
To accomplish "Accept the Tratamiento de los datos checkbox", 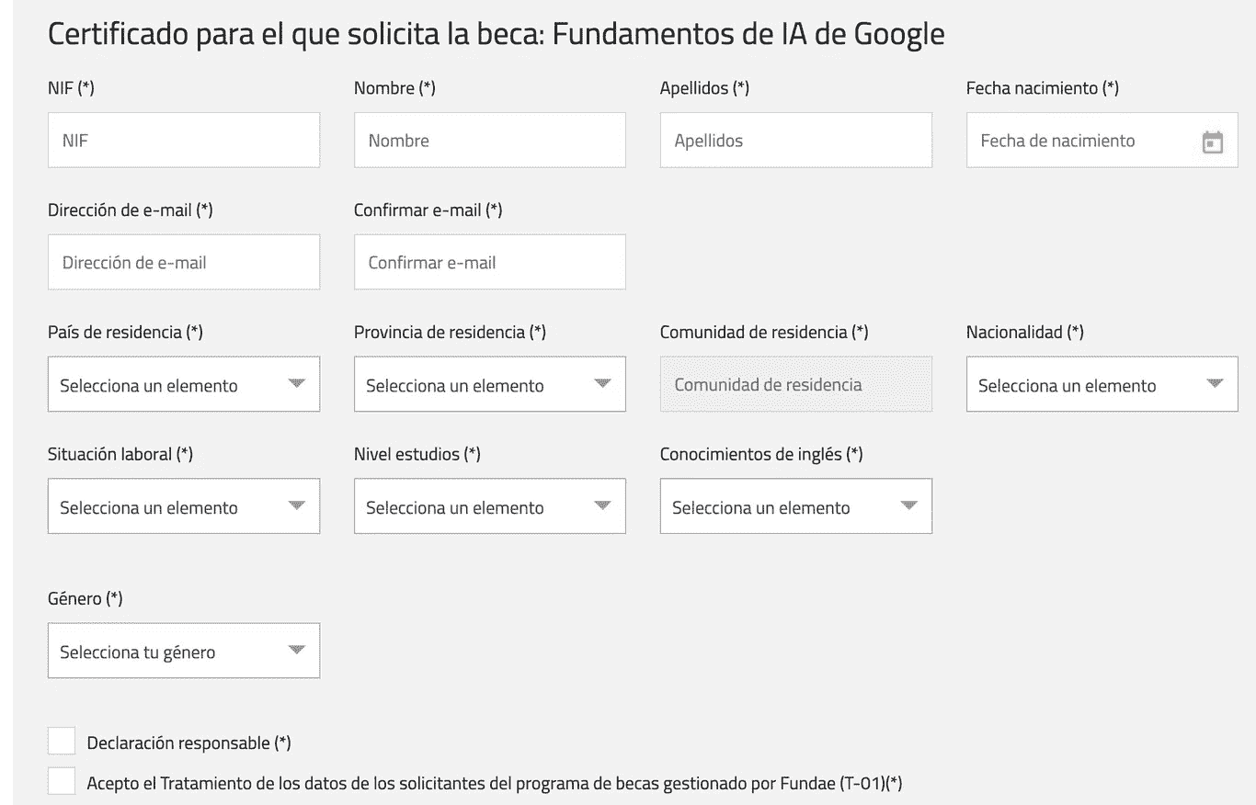I will click(x=62, y=781).
